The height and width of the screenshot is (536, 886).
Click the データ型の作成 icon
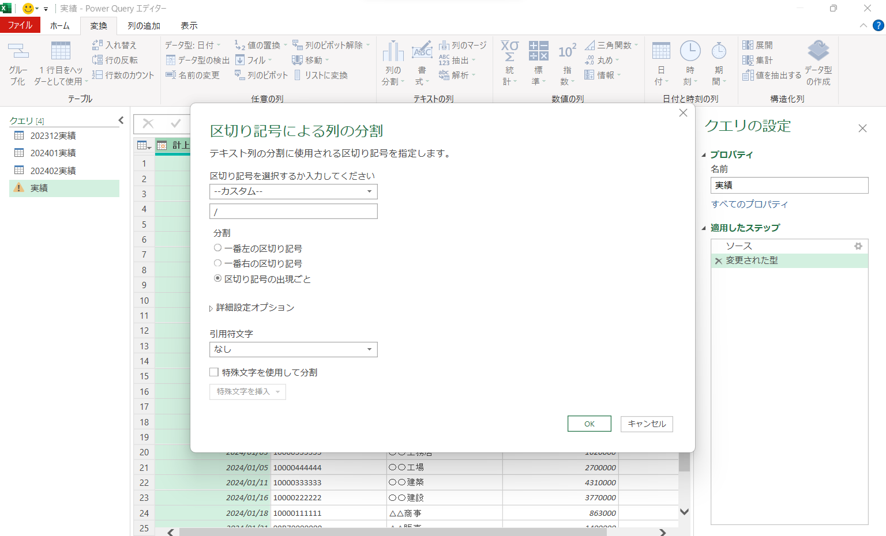[818, 50]
